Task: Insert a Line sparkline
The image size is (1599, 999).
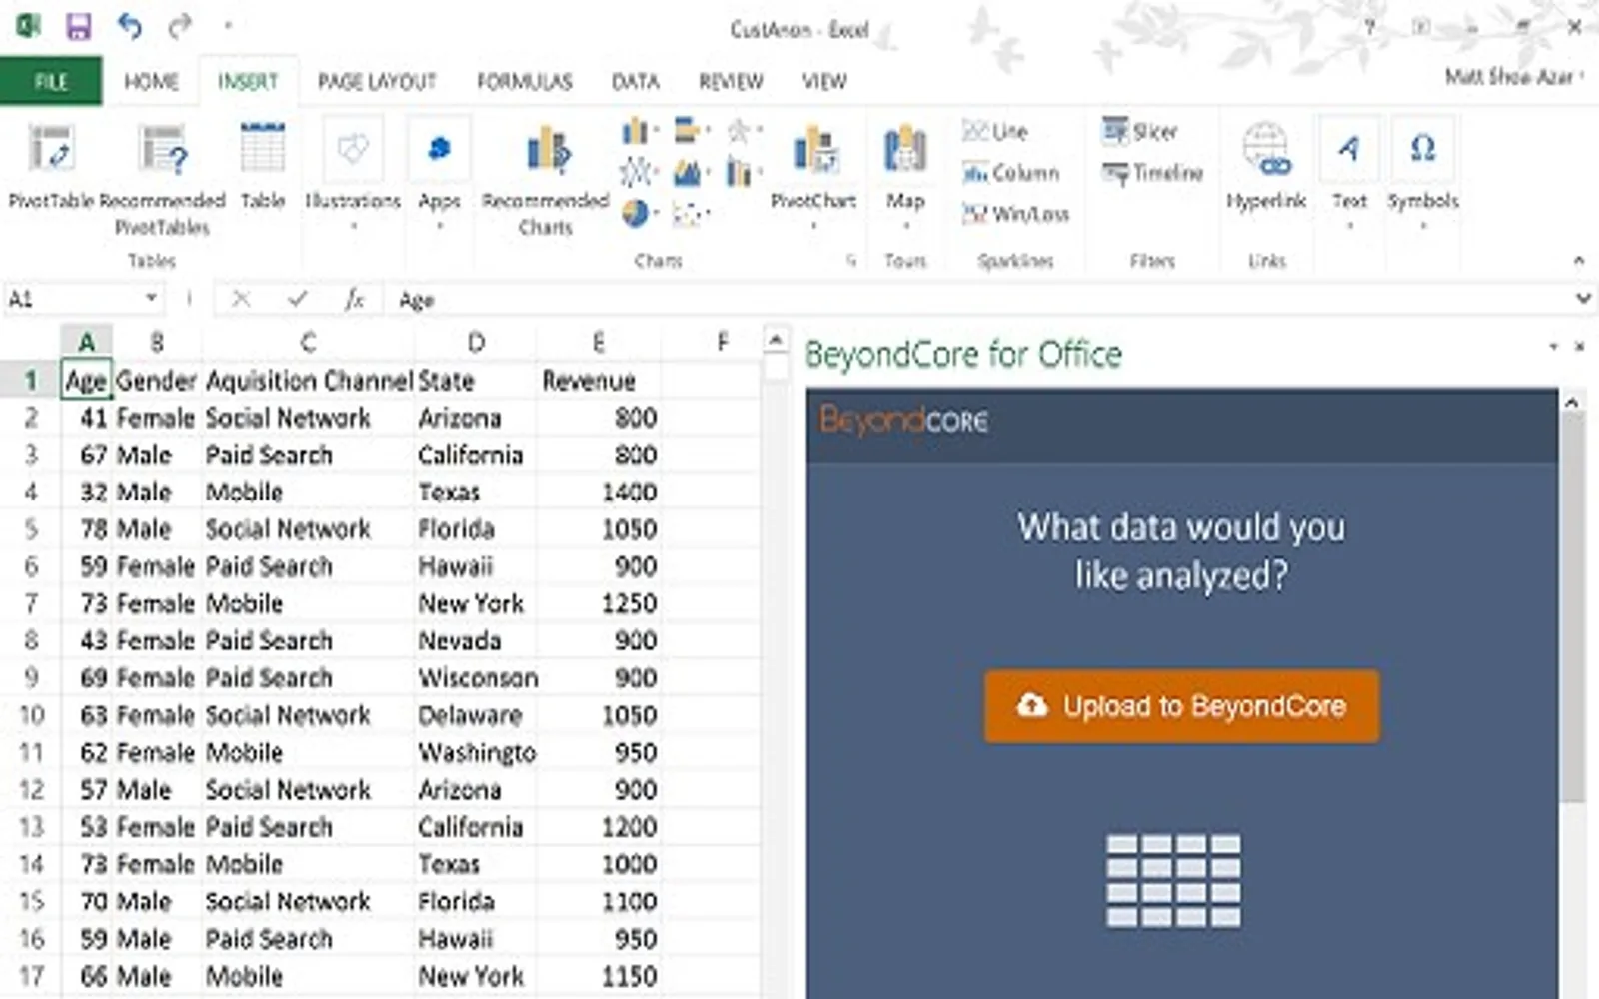Action: (x=995, y=131)
